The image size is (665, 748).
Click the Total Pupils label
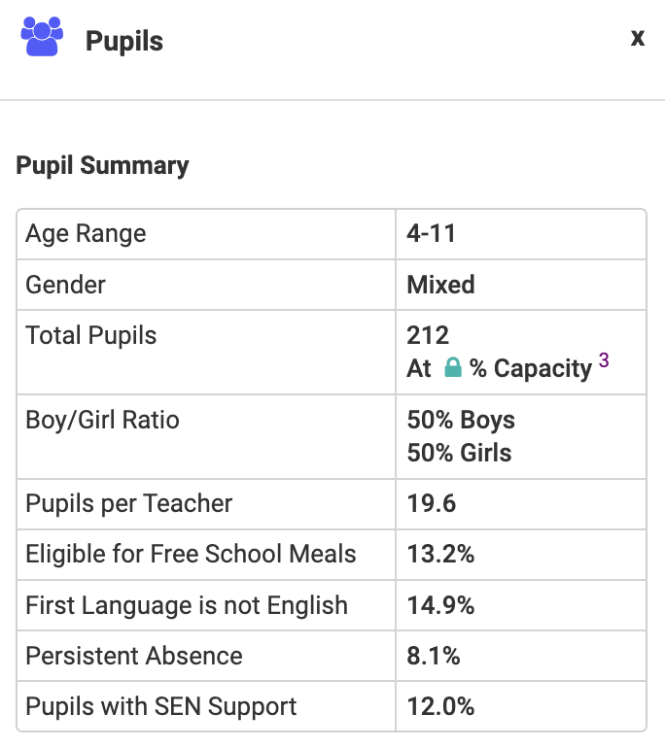coord(91,335)
